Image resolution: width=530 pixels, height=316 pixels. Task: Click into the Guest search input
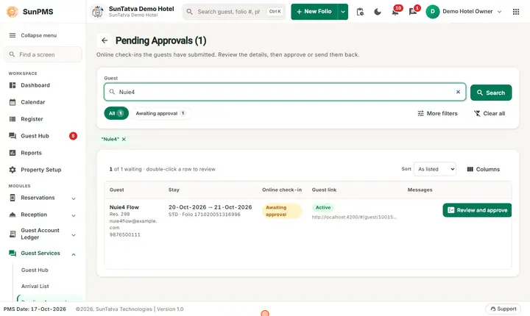(285, 92)
